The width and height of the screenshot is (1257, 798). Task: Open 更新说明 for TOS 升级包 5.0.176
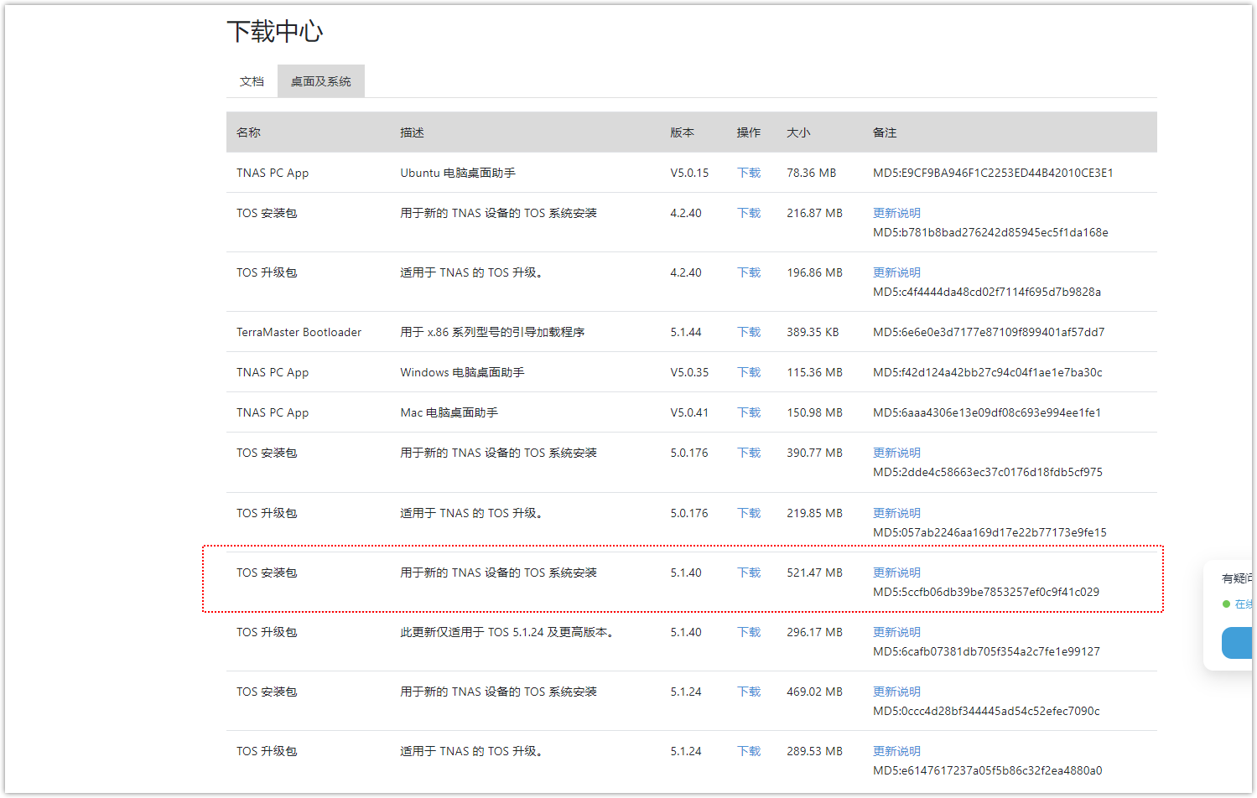click(896, 513)
